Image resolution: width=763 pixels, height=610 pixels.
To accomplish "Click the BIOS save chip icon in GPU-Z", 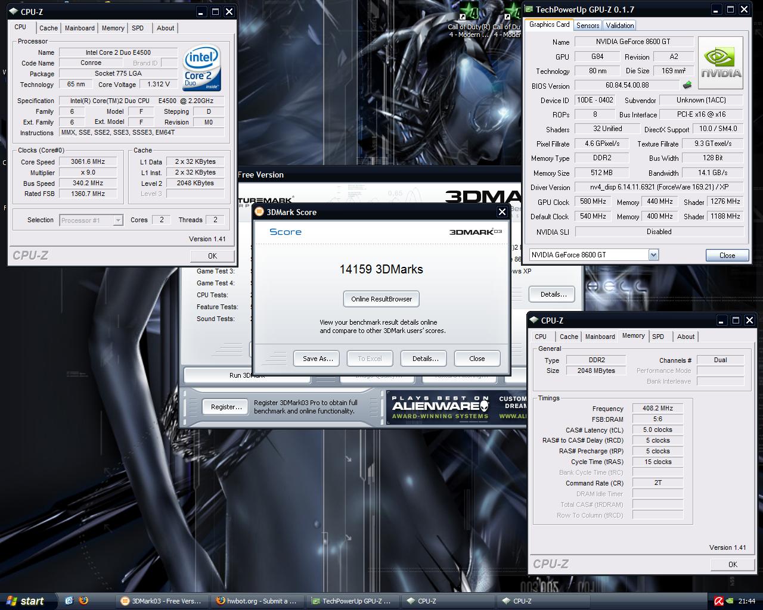I will point(687,85).
